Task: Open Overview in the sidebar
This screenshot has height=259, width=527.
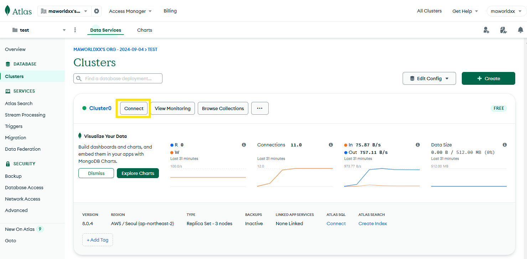Action: click(15, 49)
